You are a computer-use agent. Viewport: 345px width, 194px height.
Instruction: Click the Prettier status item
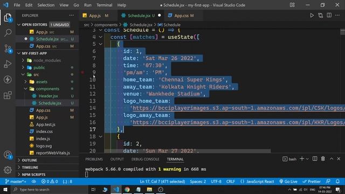pos(312,182)
